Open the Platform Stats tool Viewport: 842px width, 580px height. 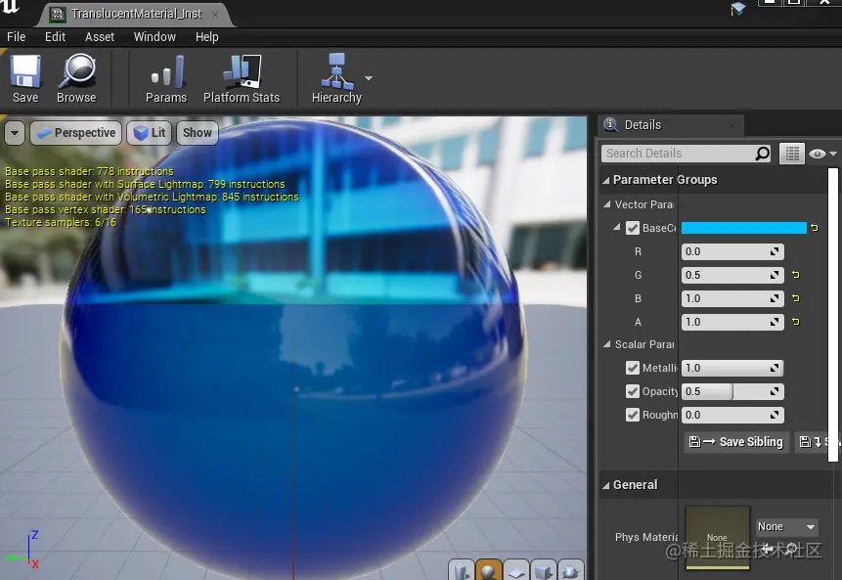point(242,79)
